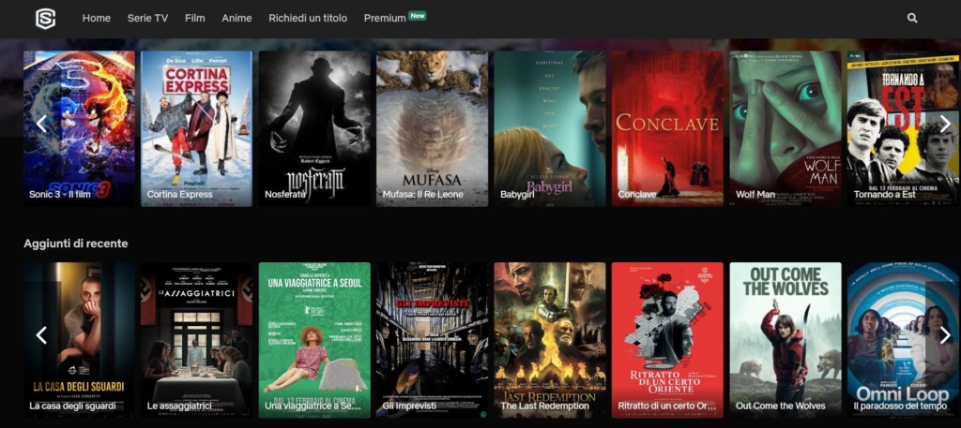Open Il paradosso del tempo poster

904,340
